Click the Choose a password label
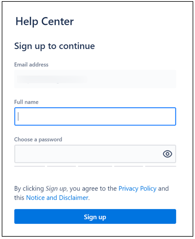Viewport: 195px width, 239px height. point(38,139)
